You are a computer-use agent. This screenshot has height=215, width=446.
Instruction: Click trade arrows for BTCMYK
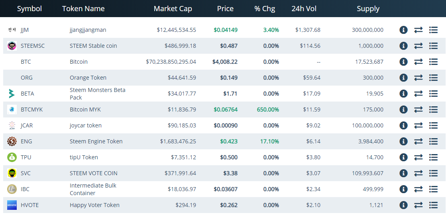tap(418, 109)
